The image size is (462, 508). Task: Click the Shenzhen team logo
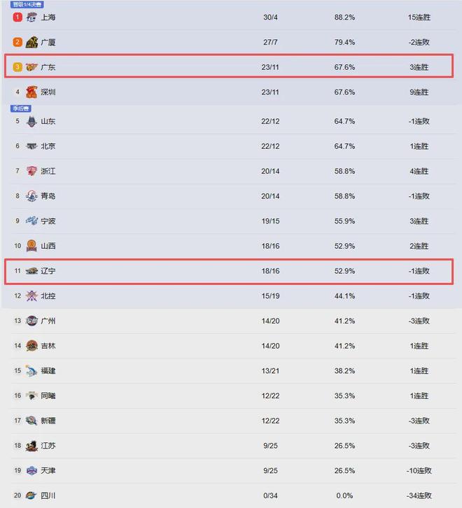pos(31,92)
